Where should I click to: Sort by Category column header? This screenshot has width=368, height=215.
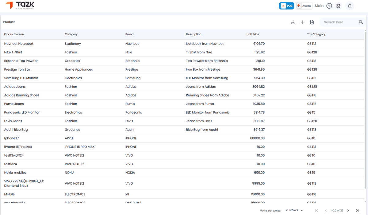click(x=71, y=34)
